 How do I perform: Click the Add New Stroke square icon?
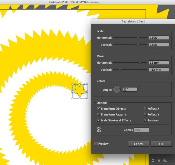[153, 161]
